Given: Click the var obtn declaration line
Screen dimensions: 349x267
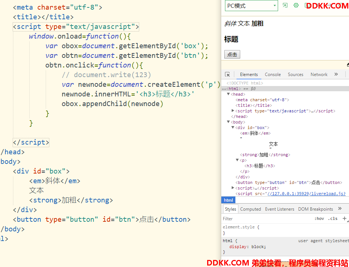Looking at the screenshot, I should pos(127,56).
